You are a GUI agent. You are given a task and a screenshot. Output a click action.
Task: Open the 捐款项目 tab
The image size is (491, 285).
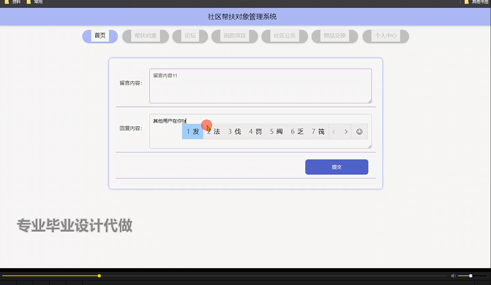point(234,36)
